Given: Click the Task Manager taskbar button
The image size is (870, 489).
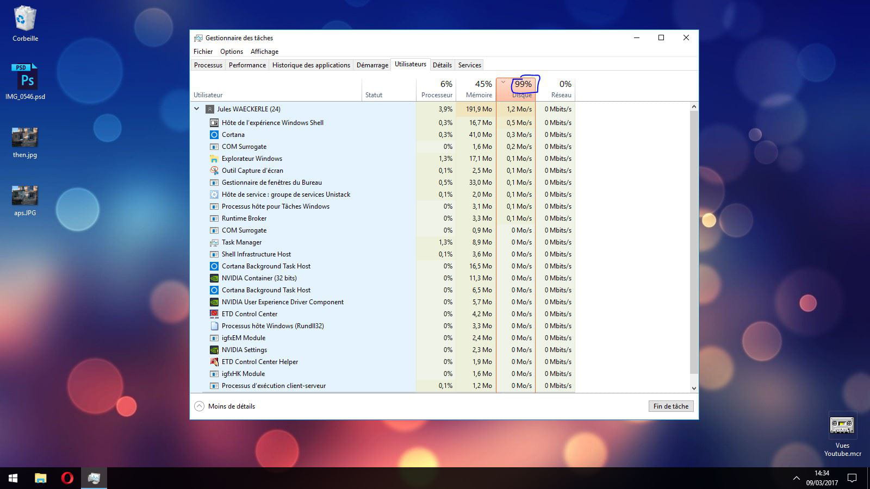Looking at the screenshot, I should click(94, 478).
